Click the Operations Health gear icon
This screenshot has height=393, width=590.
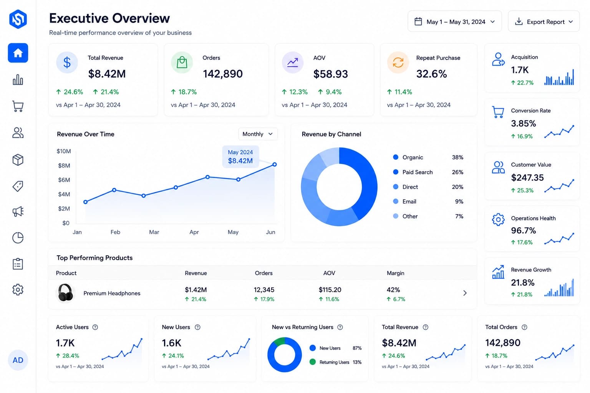click(x=498, y=220)
